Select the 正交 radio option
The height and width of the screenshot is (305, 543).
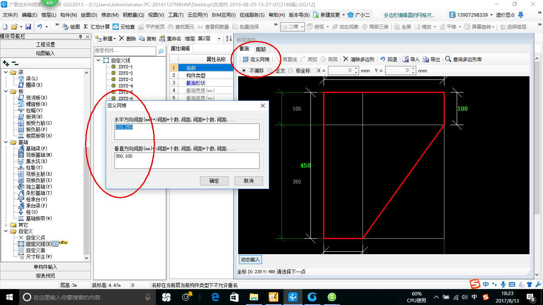[x=270, y=70]
